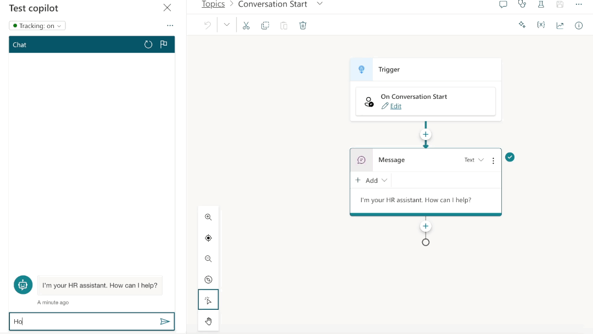Viewport: 593px width, 334px height.
Task: Add a node below the Message node
Action: pos(426,226)
